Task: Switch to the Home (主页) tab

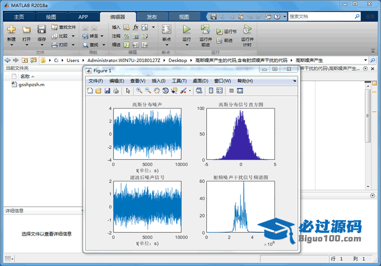Action: 19,17
